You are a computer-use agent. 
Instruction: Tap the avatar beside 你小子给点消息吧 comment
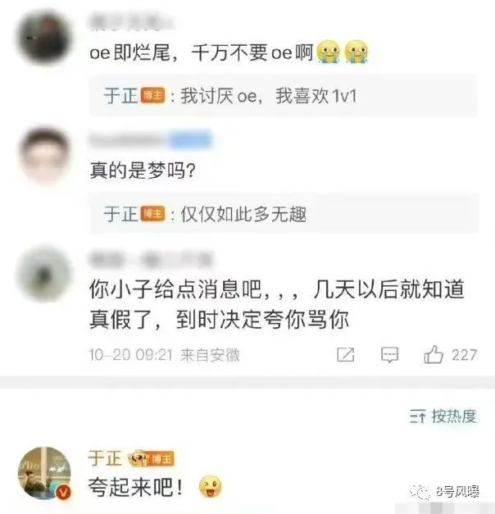coord(44,275)
